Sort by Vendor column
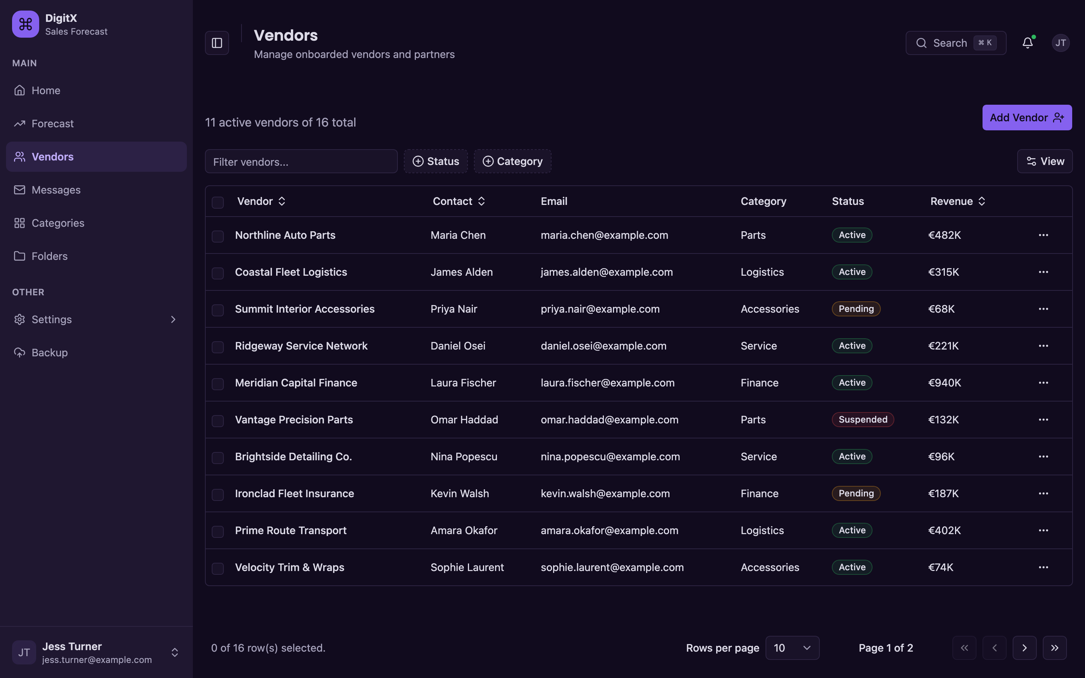This screenshot has height=678, width=1085. (x=261, y=202)
